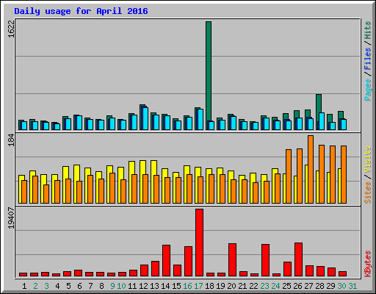This screenshot has width=376, height=294.
Task: Click day label 7 on the x-axis
Action: coord(90,286)
